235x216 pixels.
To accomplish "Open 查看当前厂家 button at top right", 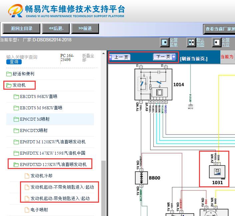I will tap(219, 29).
